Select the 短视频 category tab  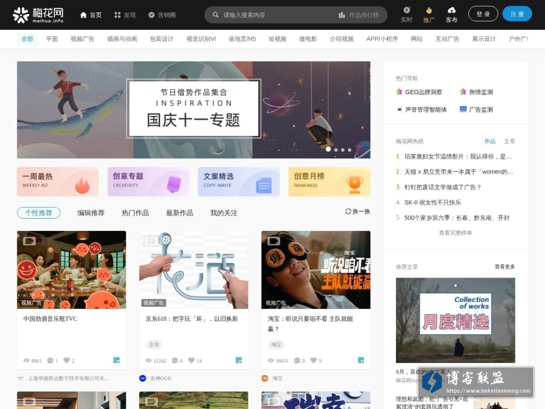pyautogui.click(x=277, y=39)
